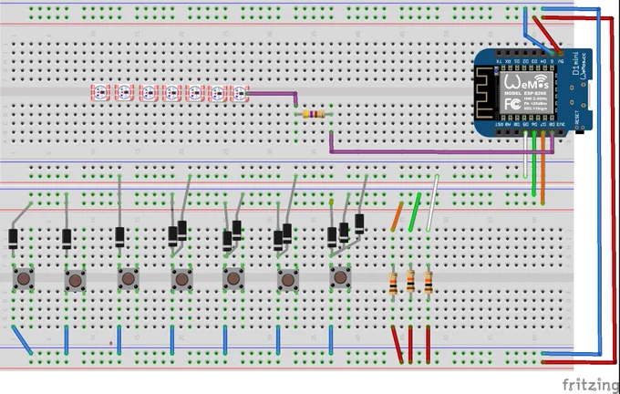620x394 pixels.
Task: Select the second RGB LED from the left
Action: 124,92
